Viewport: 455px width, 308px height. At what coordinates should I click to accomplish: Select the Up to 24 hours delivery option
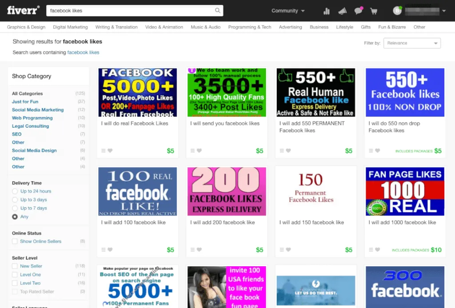tap(15, 191)
